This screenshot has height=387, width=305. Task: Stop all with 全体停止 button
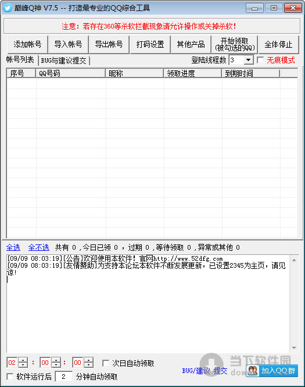[278, 44]
